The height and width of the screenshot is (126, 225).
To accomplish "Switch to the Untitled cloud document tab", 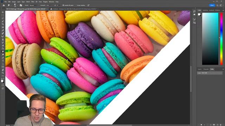I will pyautogui.click(x=74, y=9).
